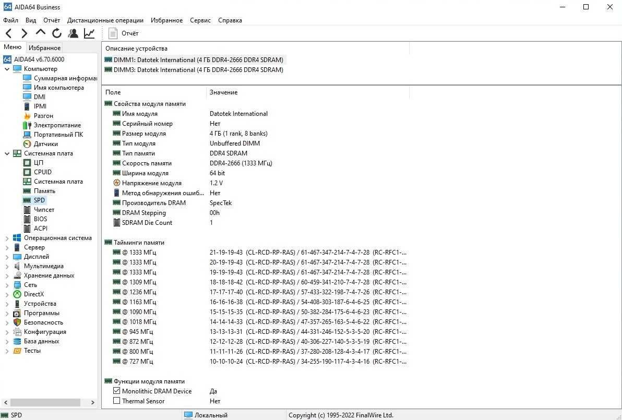This screenshot has width=622, height=420.
Task: Open the user manager silhouette icon
Action: [73, 33]
